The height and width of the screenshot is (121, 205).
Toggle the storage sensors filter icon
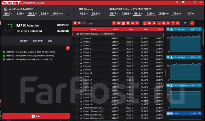click(128, 23)
